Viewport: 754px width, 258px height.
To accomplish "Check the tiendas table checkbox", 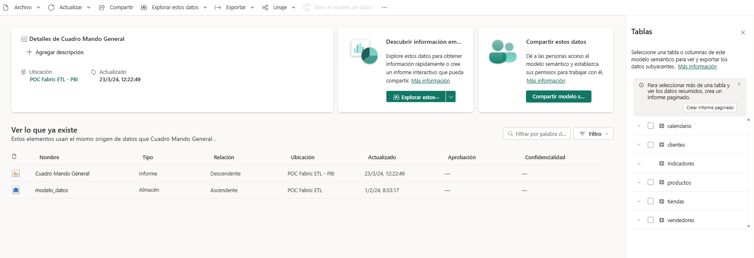I will pyautogui.click(x=651, y=201).
